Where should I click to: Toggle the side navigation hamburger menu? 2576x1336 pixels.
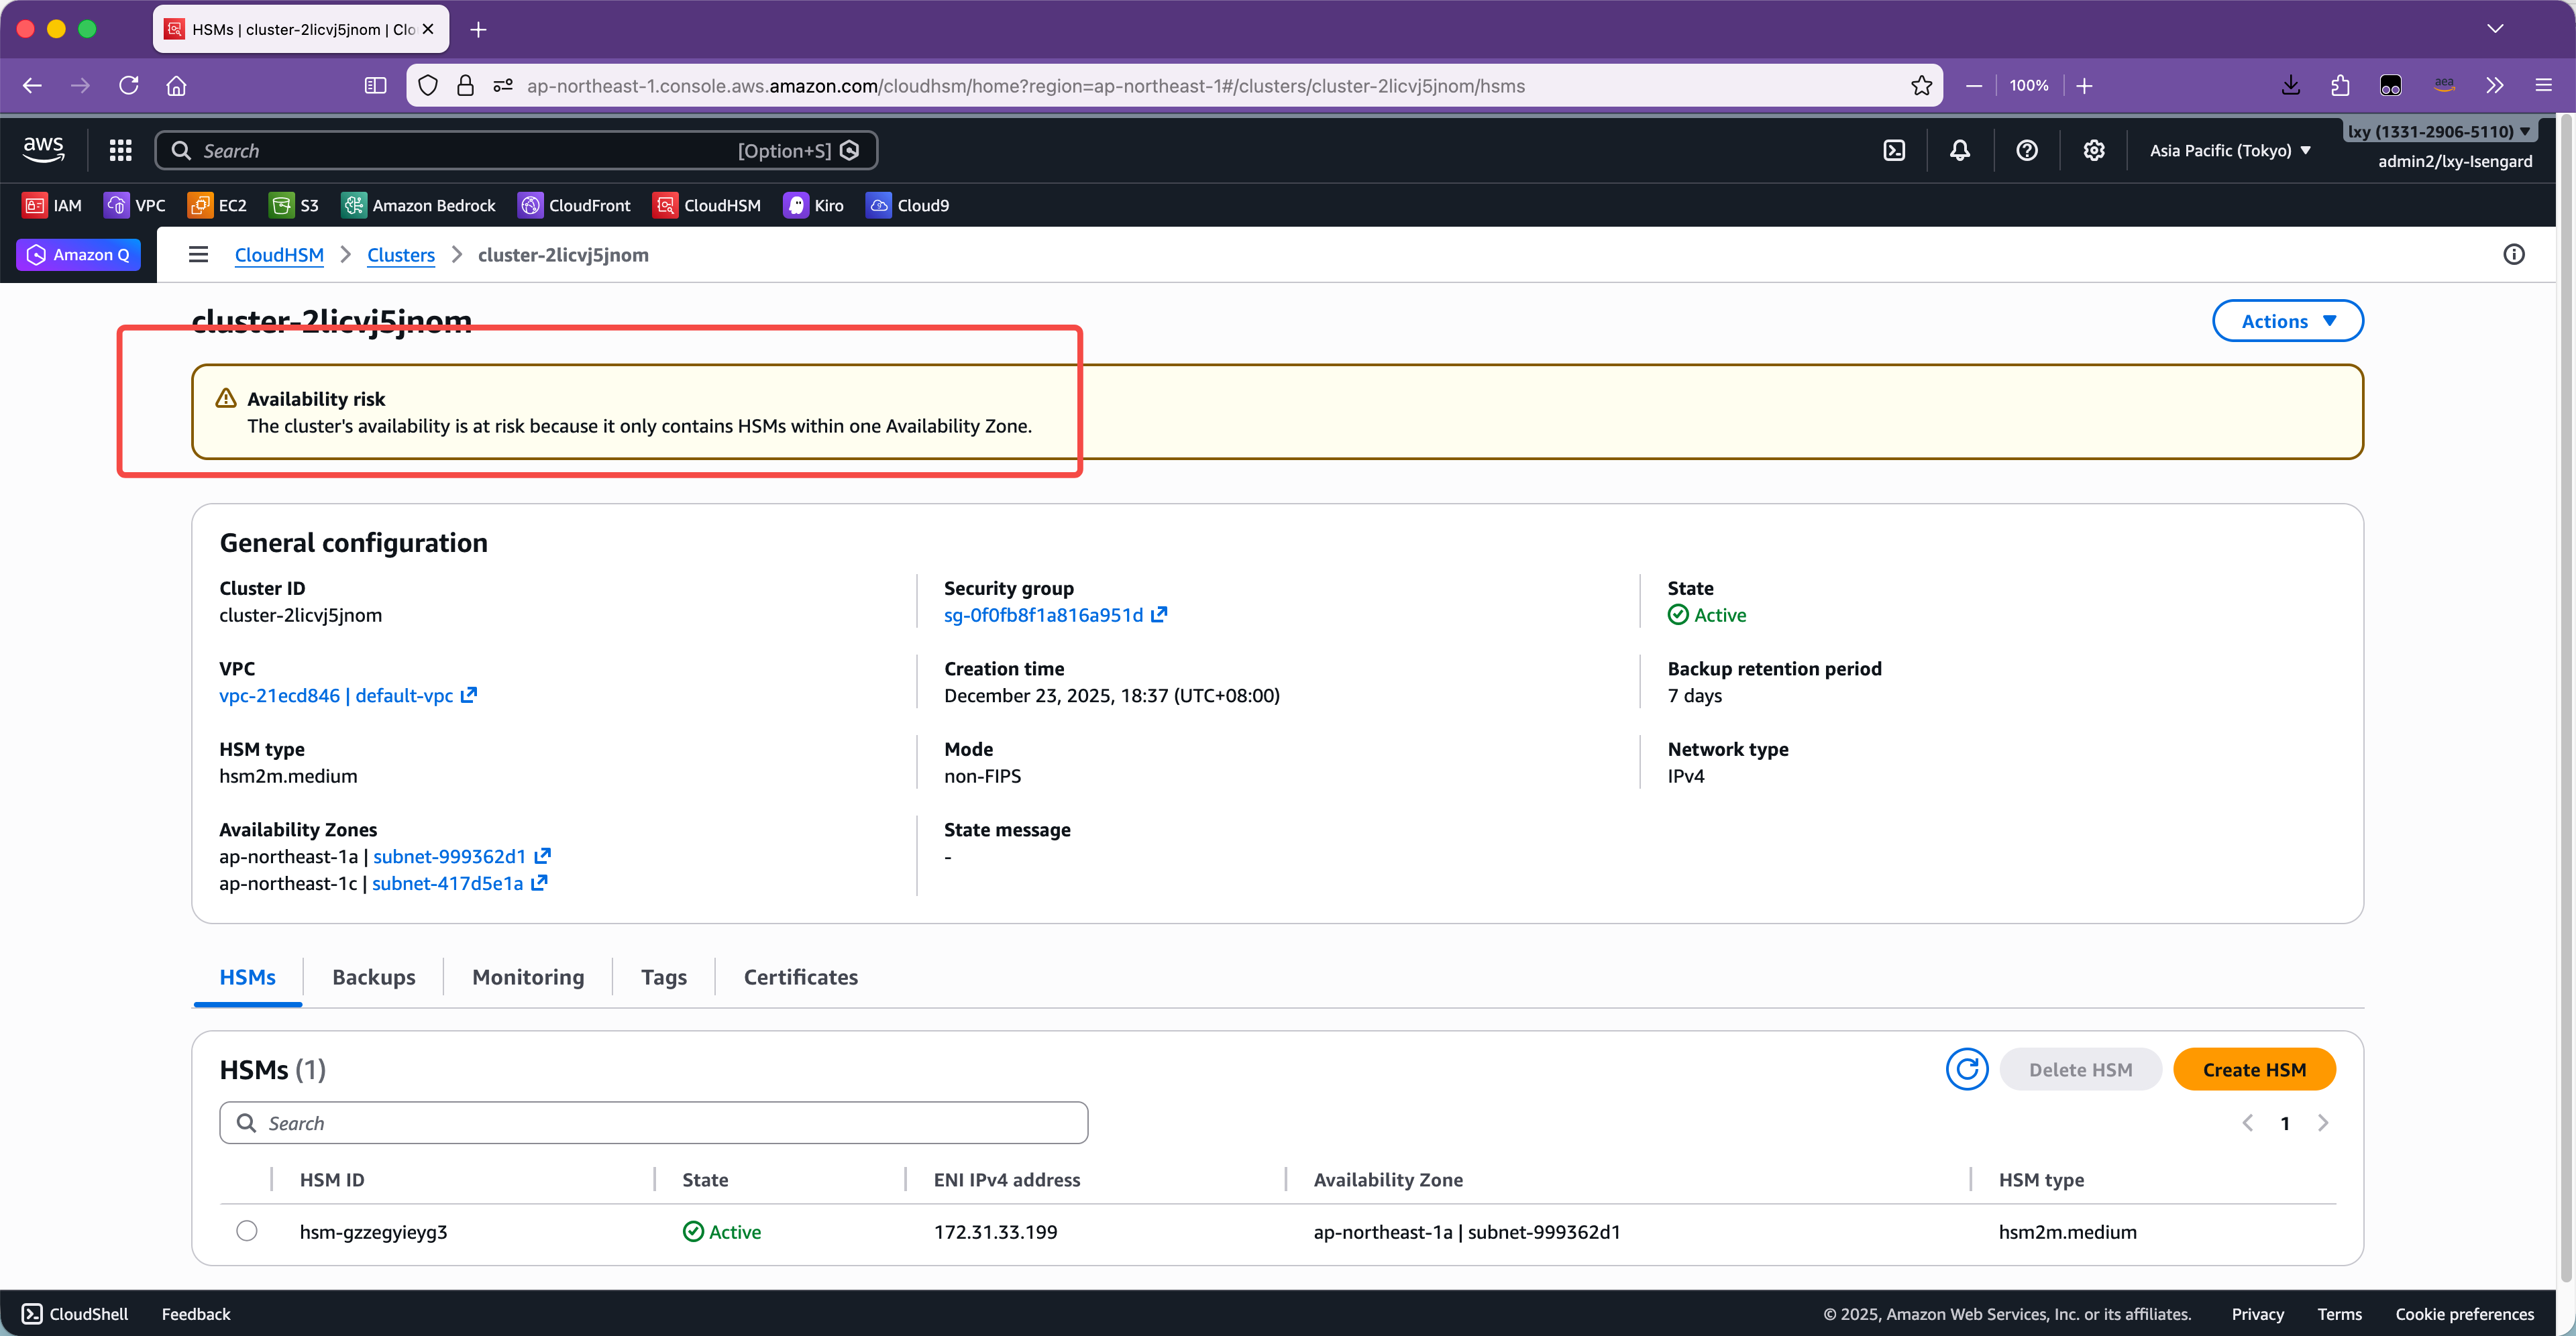(198, 254)
